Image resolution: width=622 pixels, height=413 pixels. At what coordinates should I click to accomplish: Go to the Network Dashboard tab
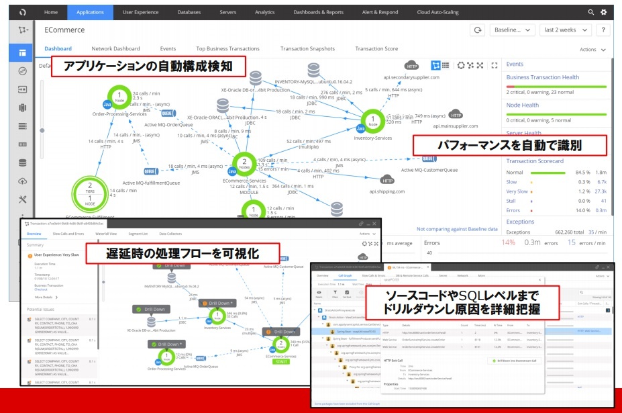pos(116,49)
